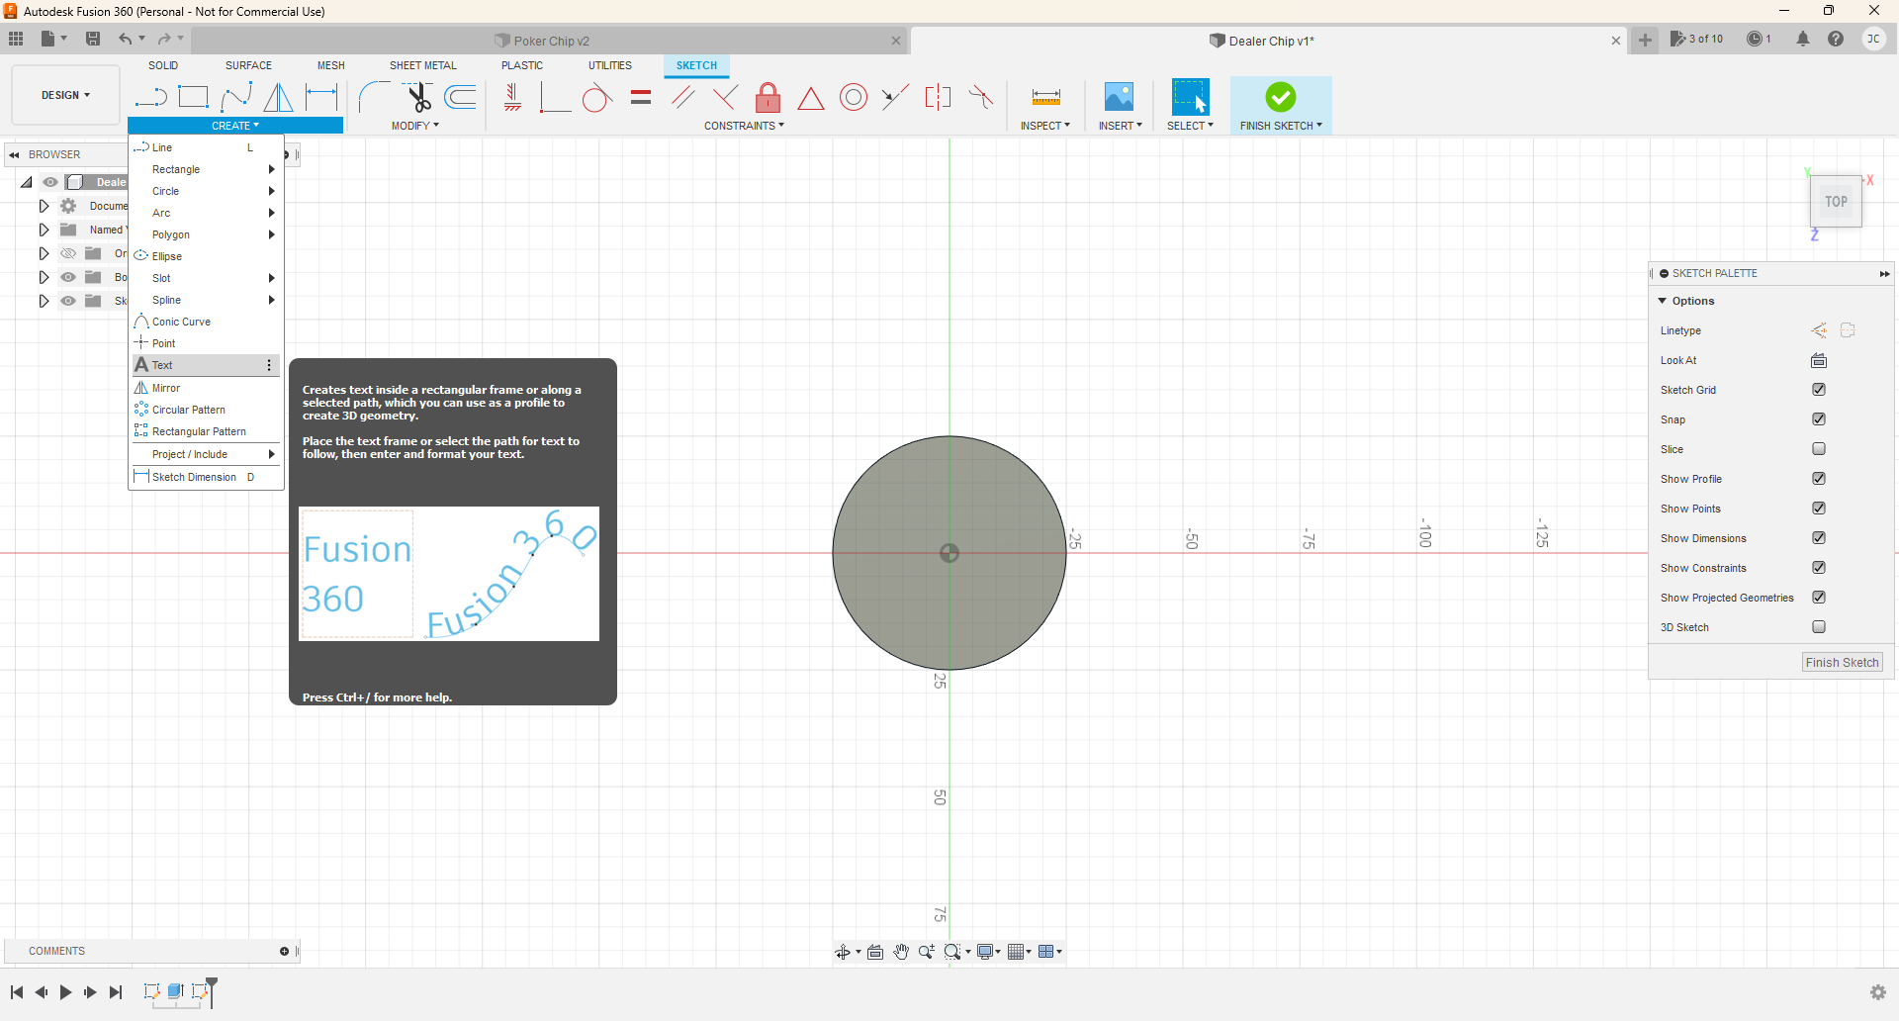Click the Fillet tool icon
The image size is (1899, 1021).
tap(374, 97)
